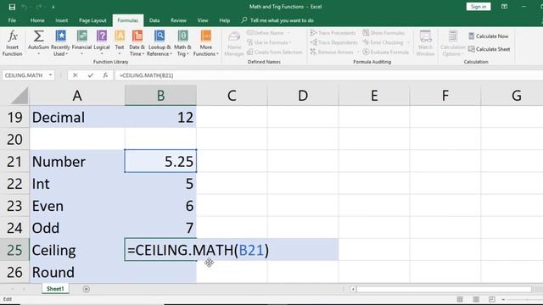The height and width of the screenshot is (305, 543).
Task: Click cell A25 labeled Ceiling
Action: pyautogui.click(x=77, y=250)
